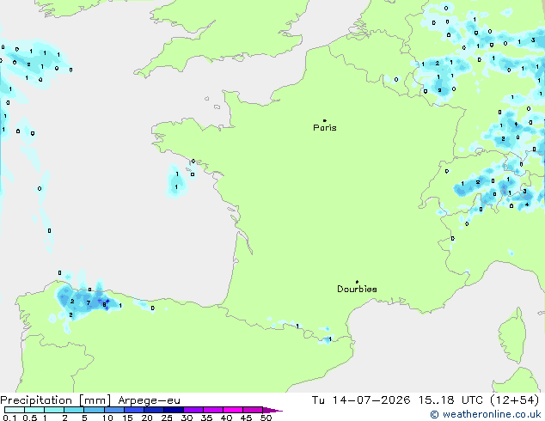Click the '(12+54)' forecast run text
Viewport: 545px width, 421px height.
pyautogui.click(x=515, y=400)
